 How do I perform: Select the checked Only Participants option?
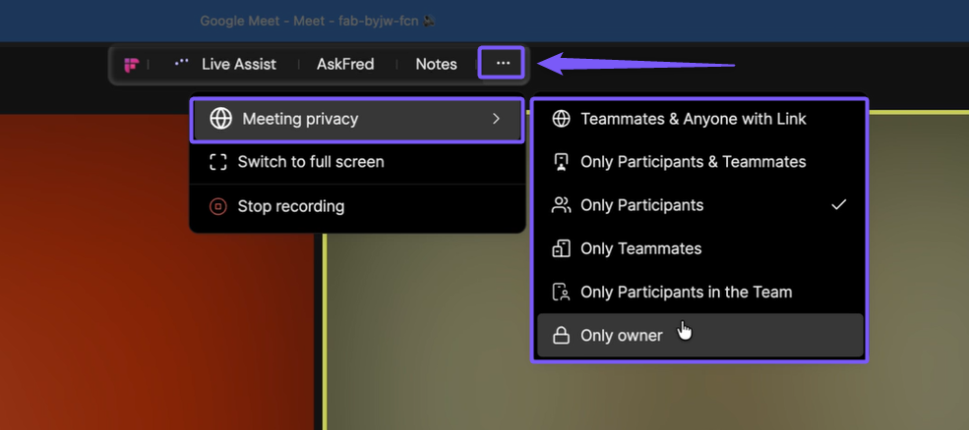coord(641,205)
